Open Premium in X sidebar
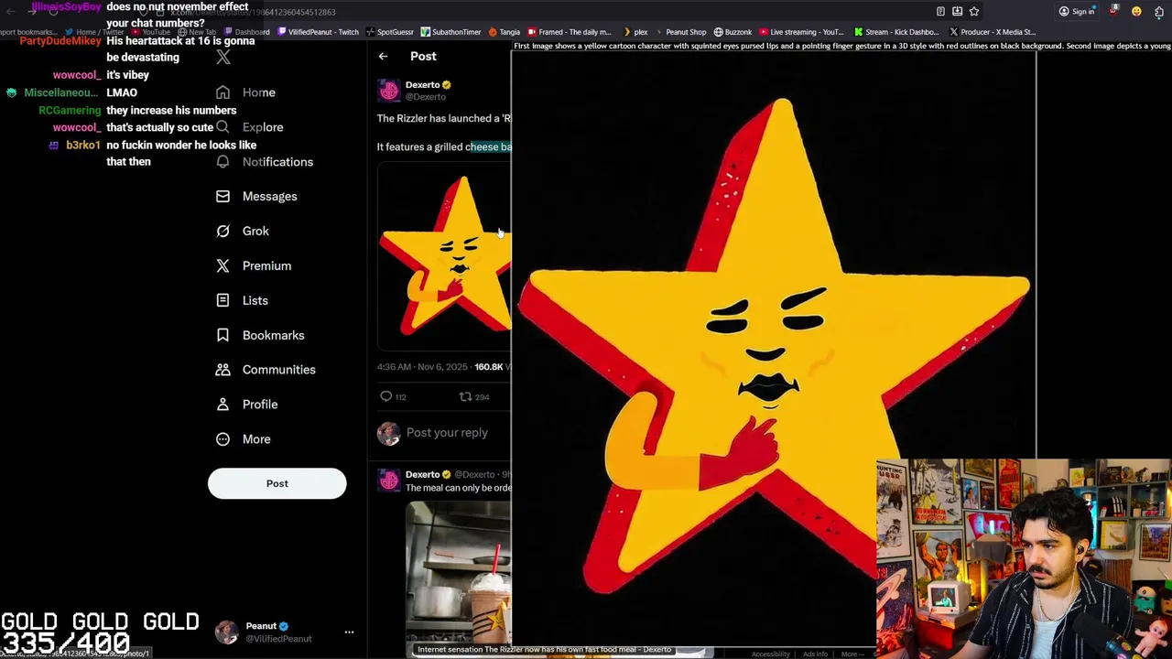 254,266
